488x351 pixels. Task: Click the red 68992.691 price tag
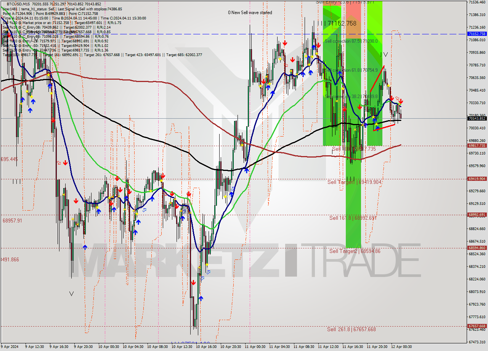click(x=477, y=215)
